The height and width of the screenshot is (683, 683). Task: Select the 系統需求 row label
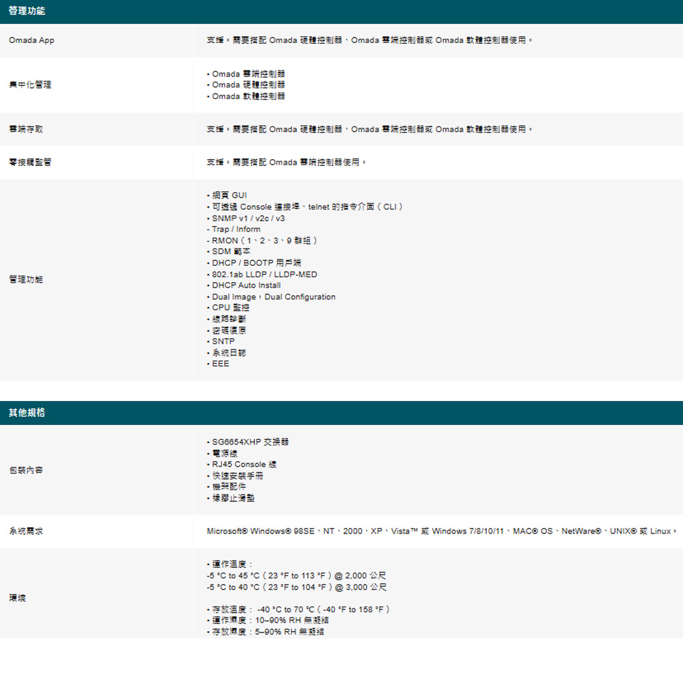tap(26, 531)
